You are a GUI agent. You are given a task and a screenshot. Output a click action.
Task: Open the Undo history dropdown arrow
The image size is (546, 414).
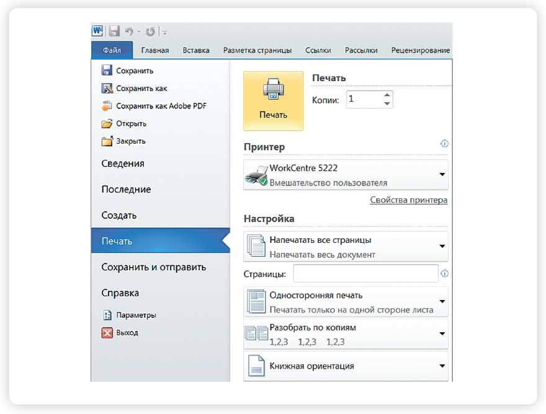[x=138, y=32]
